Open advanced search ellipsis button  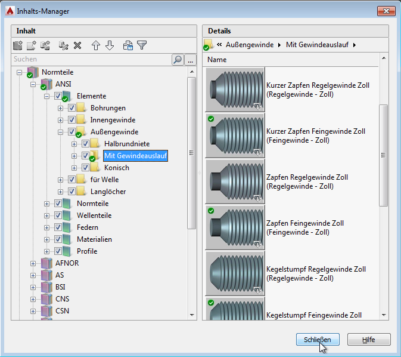tap(190, 60)
